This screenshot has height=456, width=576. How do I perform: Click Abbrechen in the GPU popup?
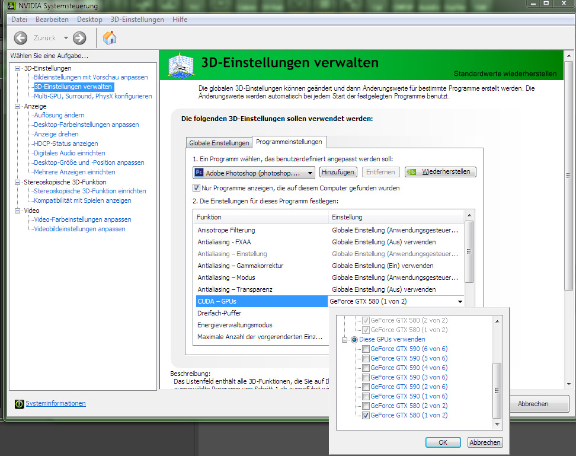click(485, 442)
